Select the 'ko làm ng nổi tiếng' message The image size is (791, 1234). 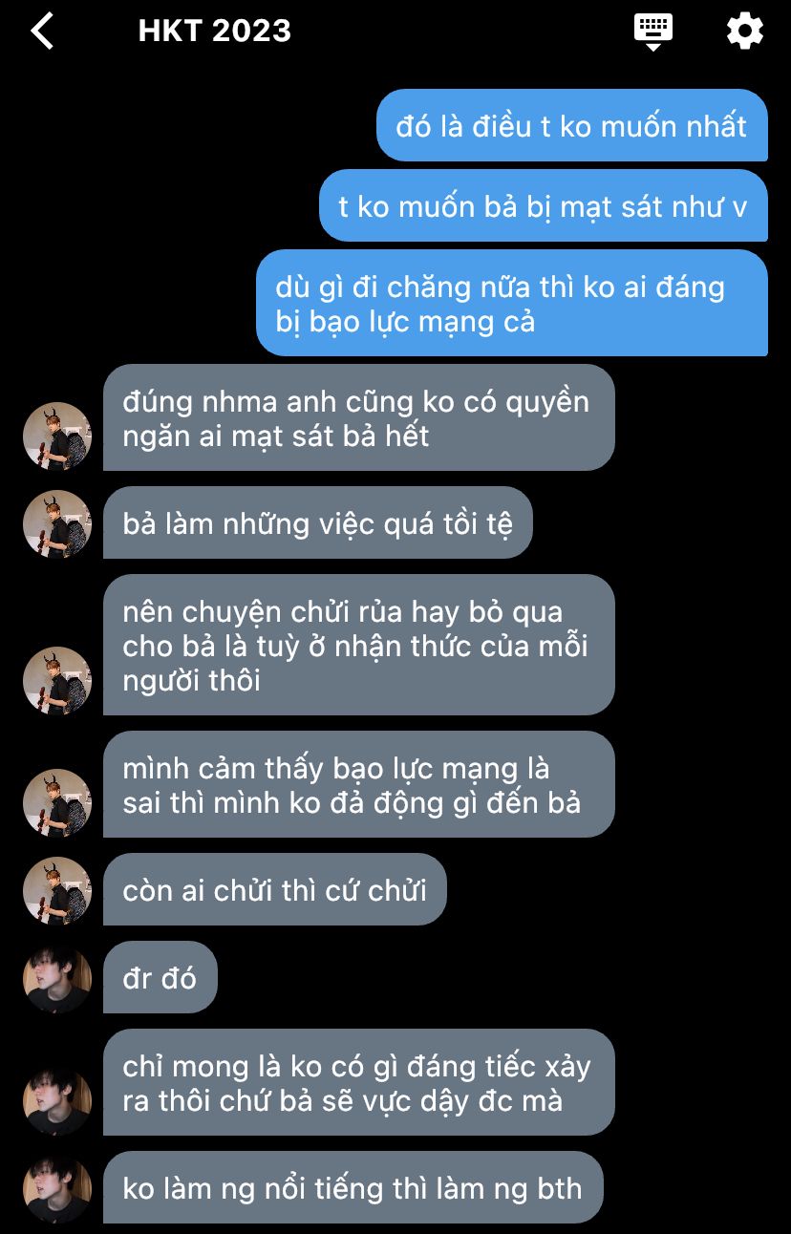(x=353, y=1187)
